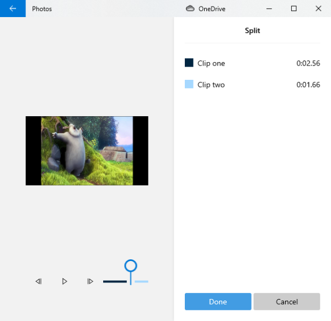The height and width of the screenshot is (321, 331).
Task: Select the Clip two label
Action: [211, 85]
